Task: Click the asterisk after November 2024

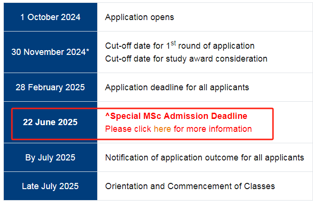Action: (88, 50)
